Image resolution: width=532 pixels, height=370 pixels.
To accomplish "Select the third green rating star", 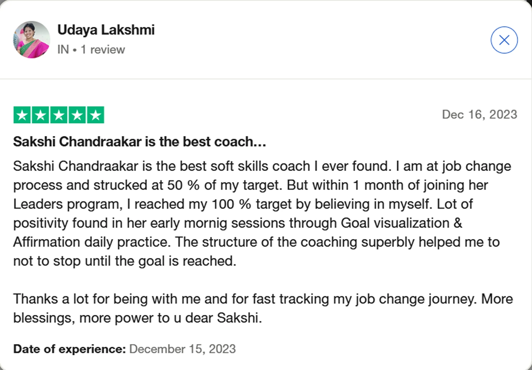I will pos(59,115).
